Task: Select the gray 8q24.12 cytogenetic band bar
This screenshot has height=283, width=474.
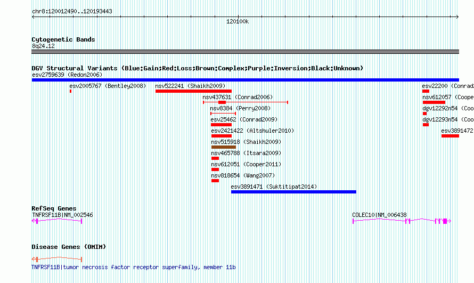Action: [x=245, y=52]
